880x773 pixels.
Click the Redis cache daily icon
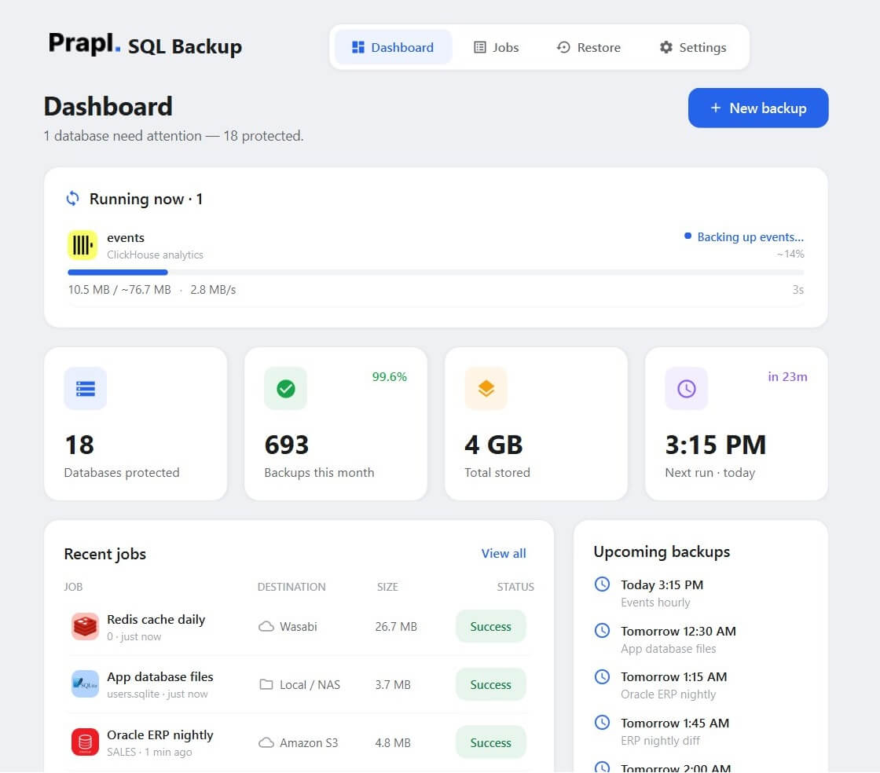pos(86,627)
